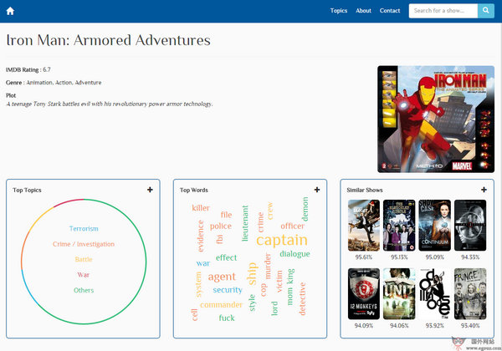This screenshot has width=502, height=351.
Task: Click the word 'system' in cloud
Action: (x=198, y=284)
